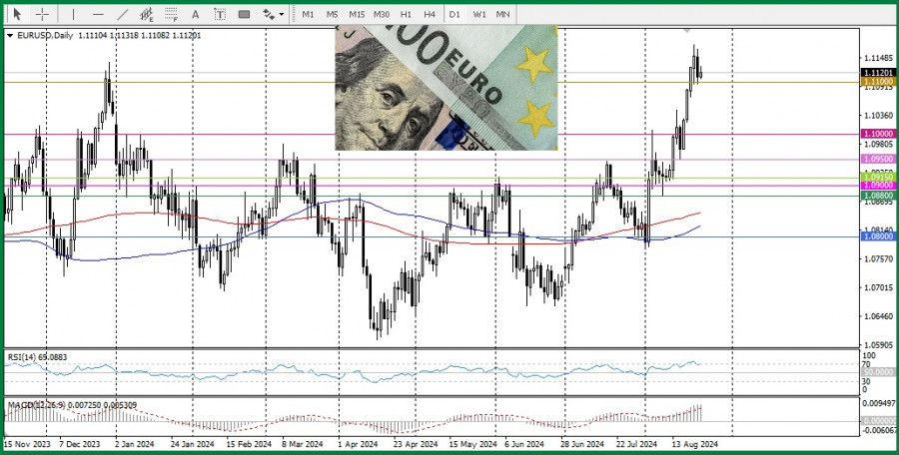The width and height of the screenshot is (899, 455).
Task: Click the 15 Feb 2024 date label
Action: click(249, 444)
